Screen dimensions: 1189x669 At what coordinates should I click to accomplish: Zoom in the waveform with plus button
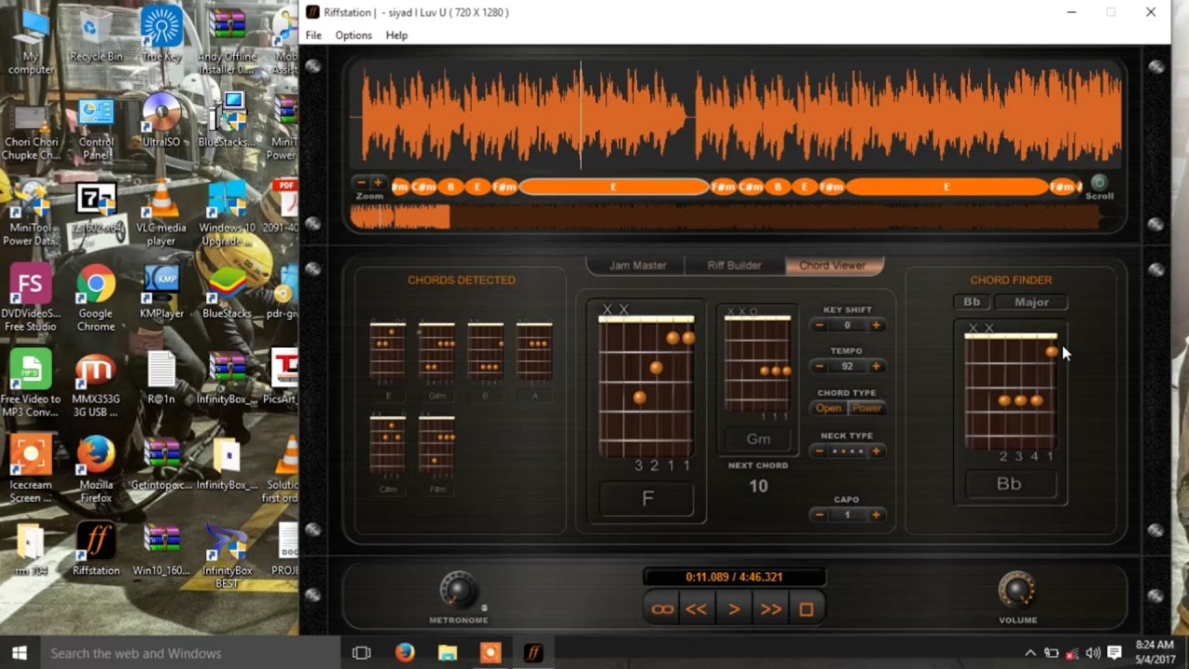377,183
